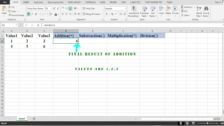The width and height of the screenshot is (224, 126).
Task: Click the Percent Style icon
Action: [112, 14]
